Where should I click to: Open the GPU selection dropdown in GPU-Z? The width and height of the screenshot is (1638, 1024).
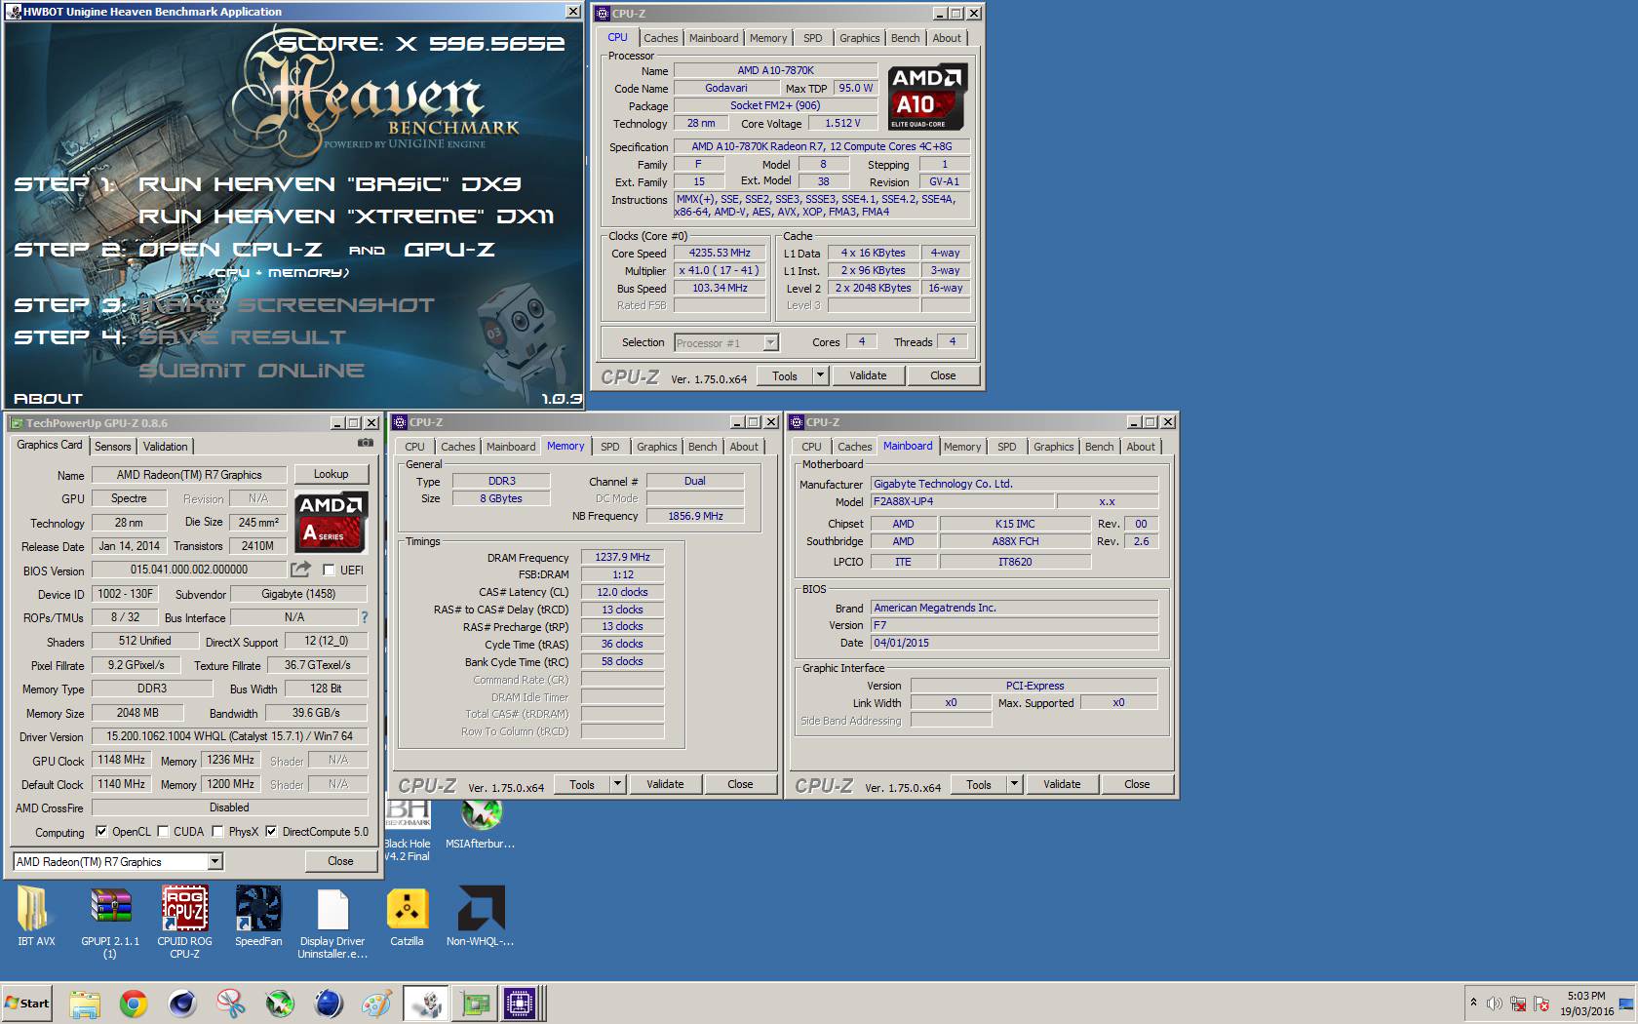tap(214, 861)
